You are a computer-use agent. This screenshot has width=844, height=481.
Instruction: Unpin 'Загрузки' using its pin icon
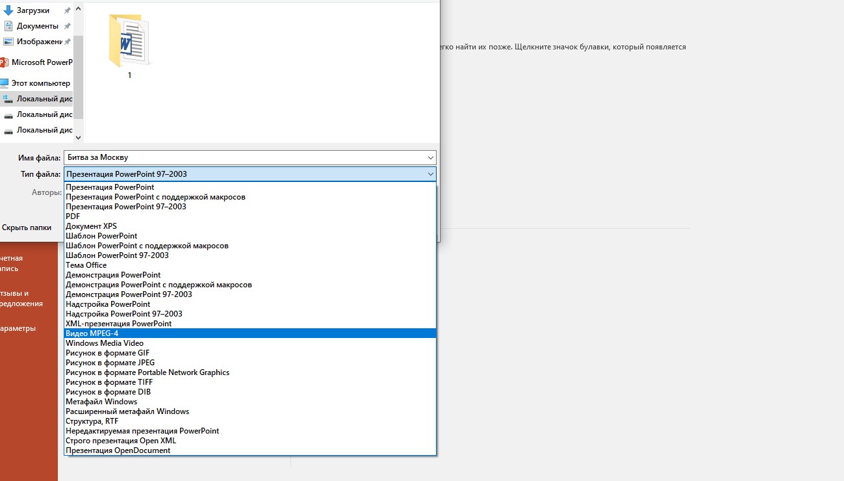point(68,10)
